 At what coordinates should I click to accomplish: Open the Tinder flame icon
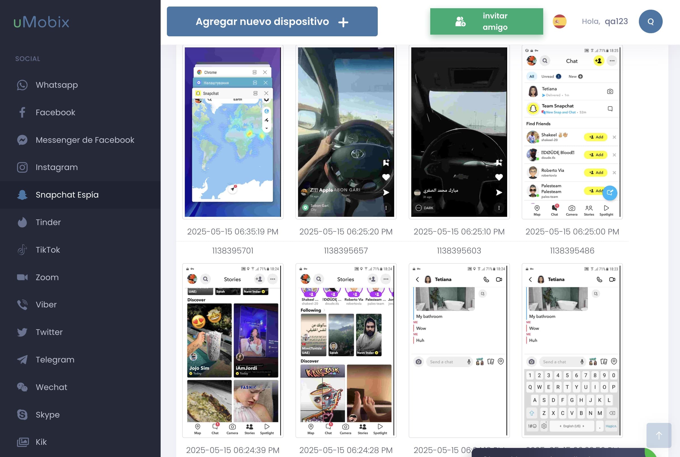22,222
